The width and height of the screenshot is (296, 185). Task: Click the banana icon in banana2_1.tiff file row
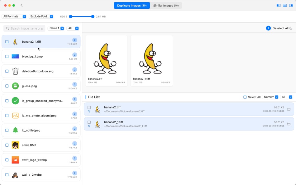click(x=97, y=124)
